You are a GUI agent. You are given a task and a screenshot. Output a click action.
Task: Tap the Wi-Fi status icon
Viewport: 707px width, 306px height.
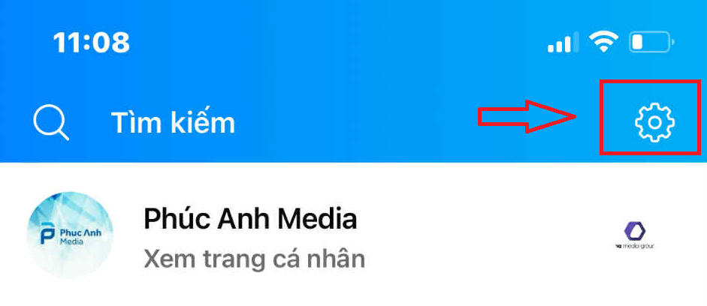(x=604, y=43)
